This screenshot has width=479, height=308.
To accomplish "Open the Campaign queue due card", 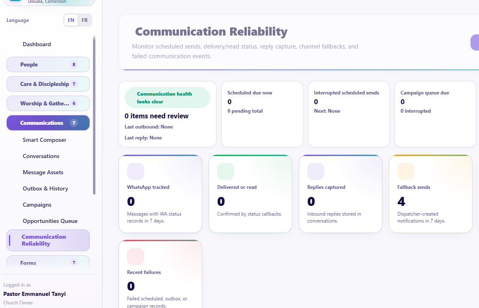I will pyautogui.click(x=435, y=114).
